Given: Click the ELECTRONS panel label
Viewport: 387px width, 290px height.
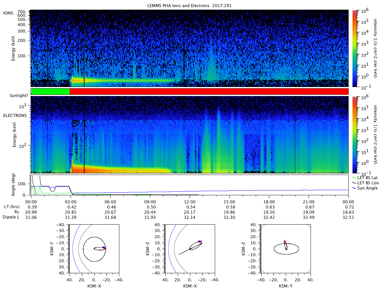Looking at the screenshot, I should (15, 115).
